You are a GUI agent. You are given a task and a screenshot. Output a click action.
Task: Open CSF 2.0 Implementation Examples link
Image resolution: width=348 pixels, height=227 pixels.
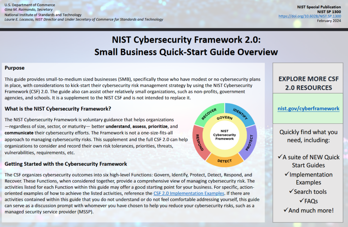189,193
